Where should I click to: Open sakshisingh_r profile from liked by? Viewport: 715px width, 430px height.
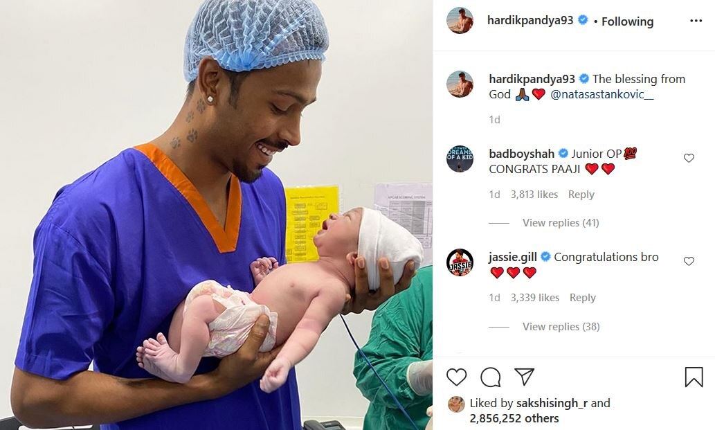coord(552,403)
